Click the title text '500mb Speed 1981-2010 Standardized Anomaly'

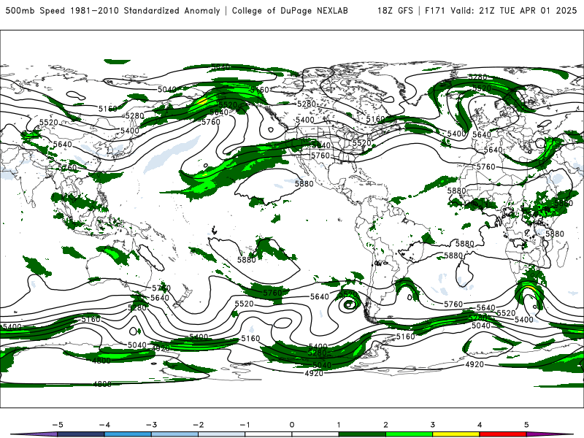pyautogui.click(x=112, y=10)
